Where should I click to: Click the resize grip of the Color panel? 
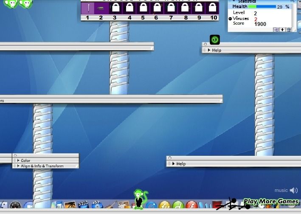click(77, 166)
